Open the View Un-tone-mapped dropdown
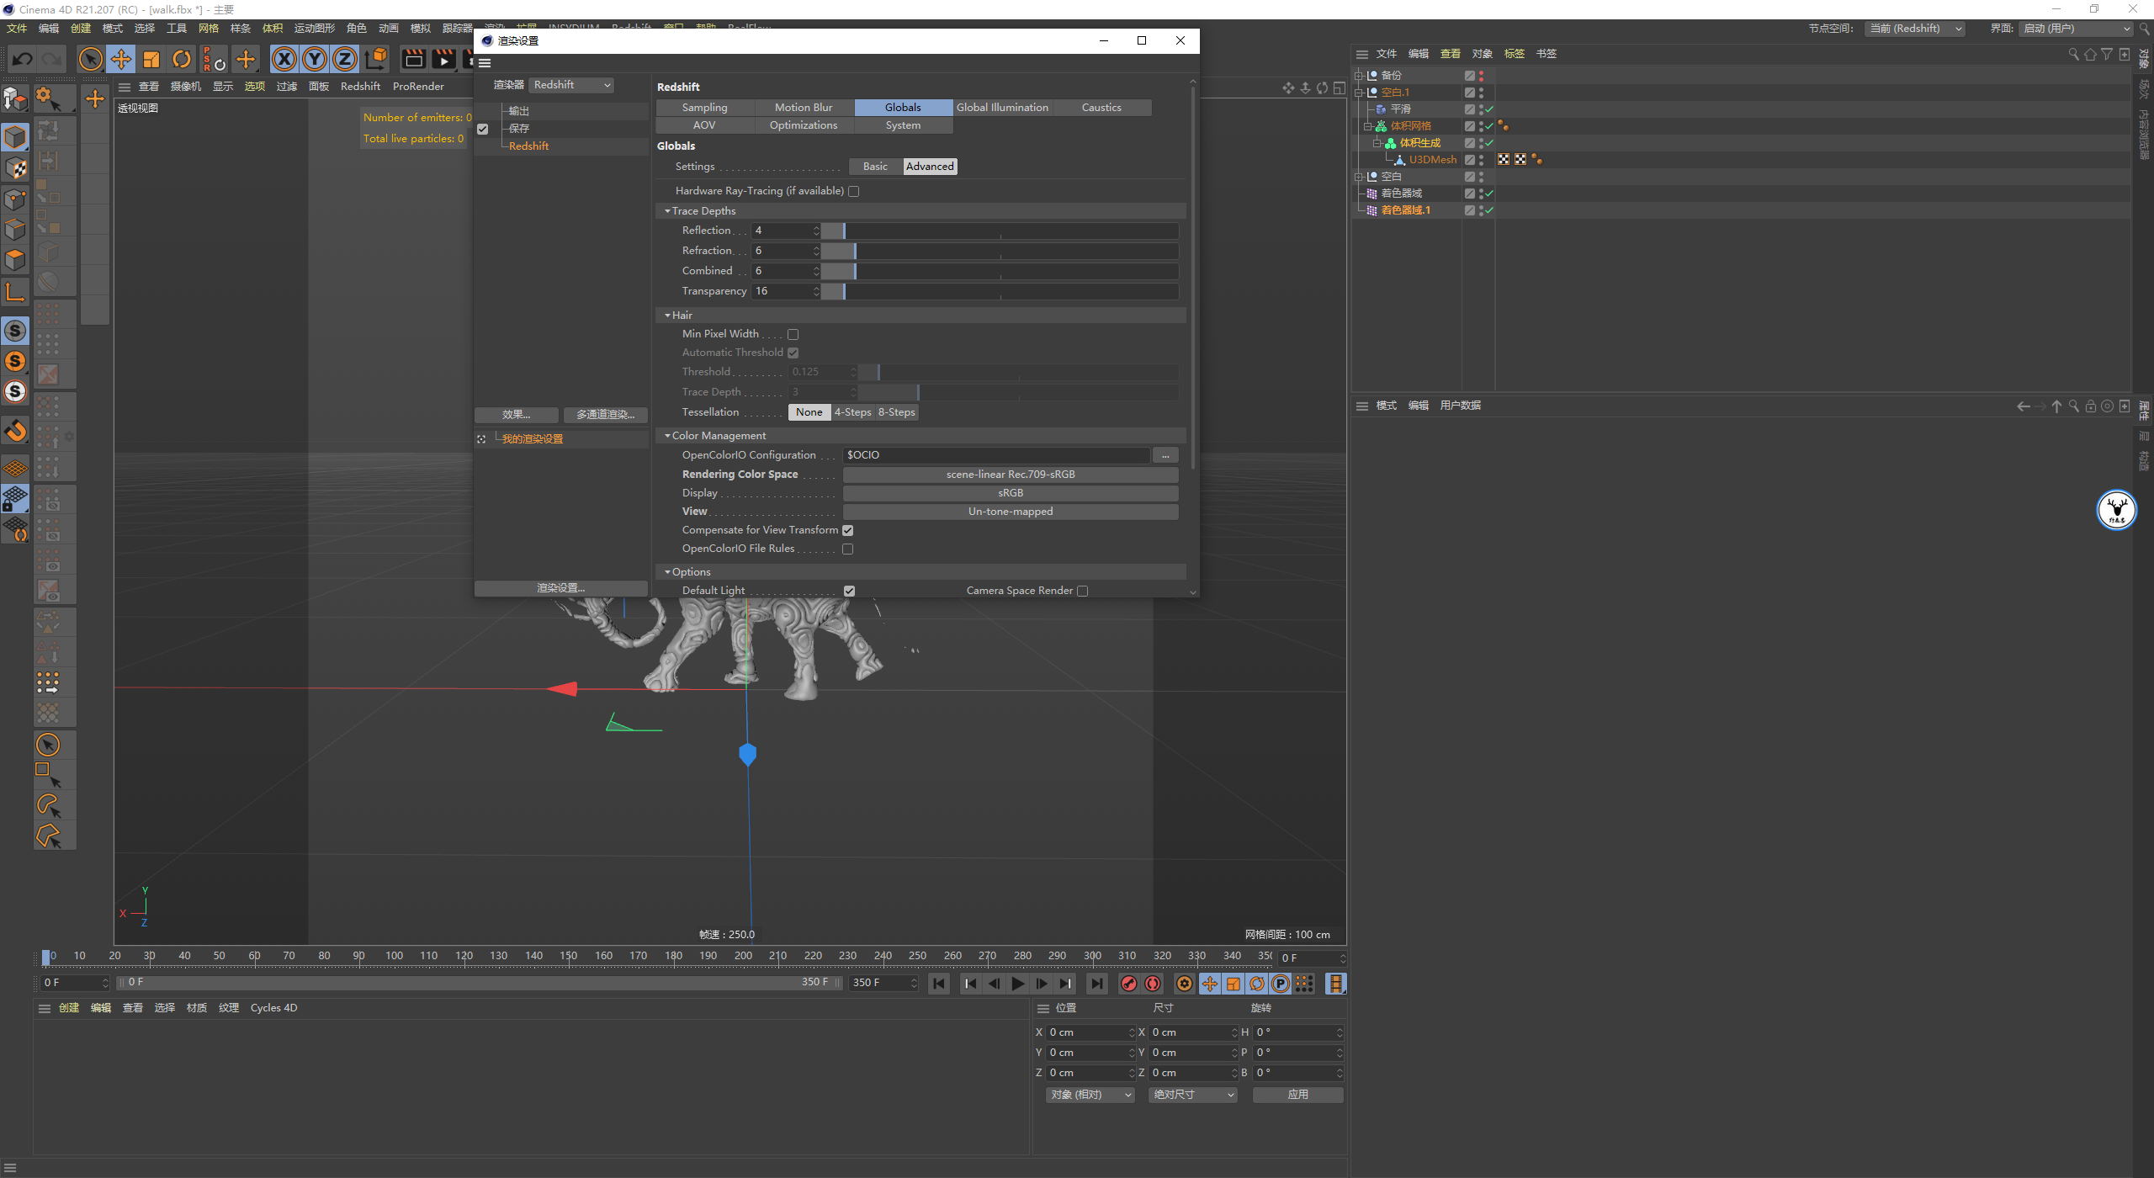The height and width of the screenshot is (1178, 2154). click(1010, 512)
